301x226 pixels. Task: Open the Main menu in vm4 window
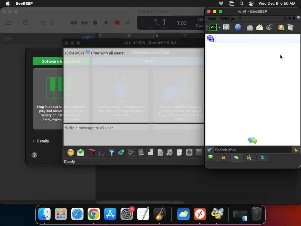(212, 19)
